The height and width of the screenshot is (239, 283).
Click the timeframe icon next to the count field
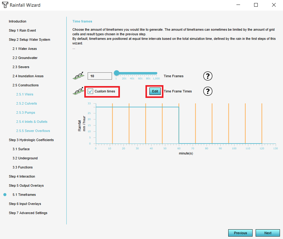[x=78, y=76]
